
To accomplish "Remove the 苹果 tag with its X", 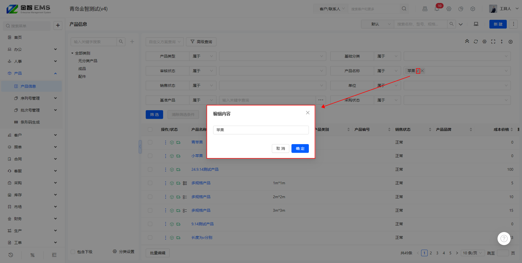I will click(x=422, y=71).
